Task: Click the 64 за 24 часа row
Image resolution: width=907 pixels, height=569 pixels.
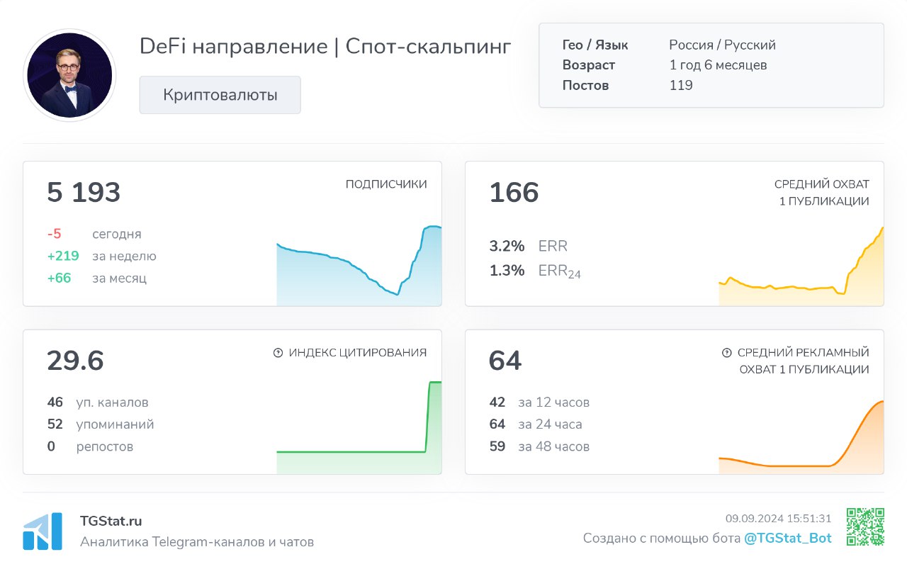Action: coord(536,424)
